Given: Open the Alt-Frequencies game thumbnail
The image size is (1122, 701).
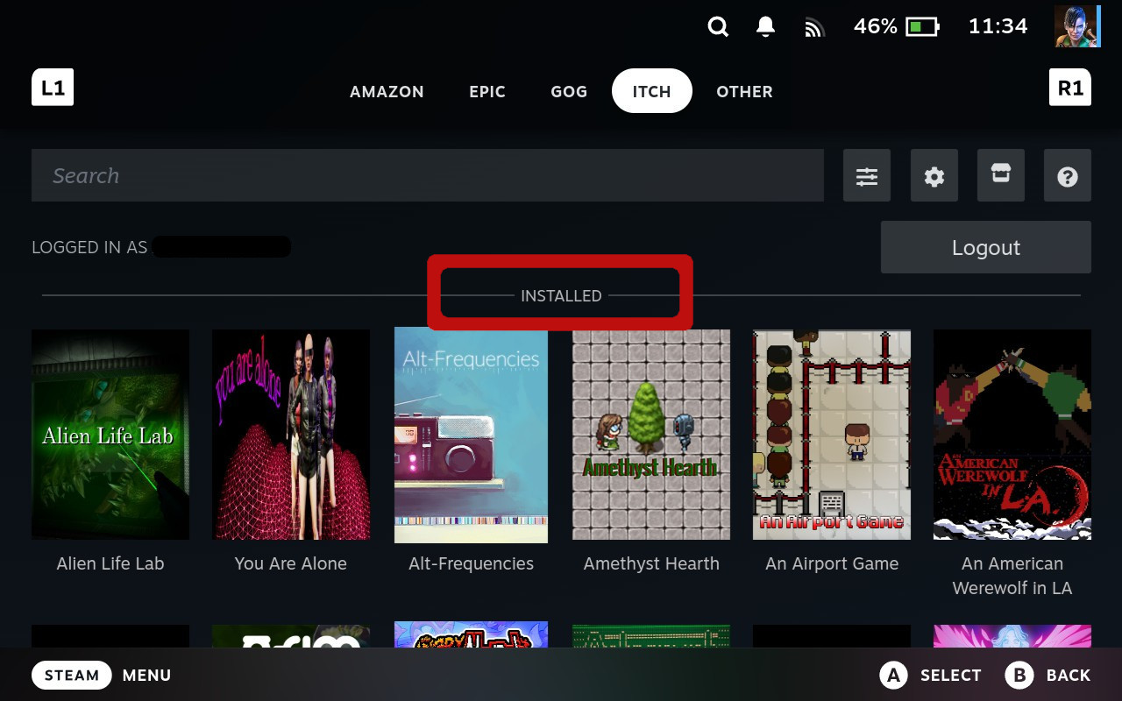Looking at the screenshot, I should point(471,435).
